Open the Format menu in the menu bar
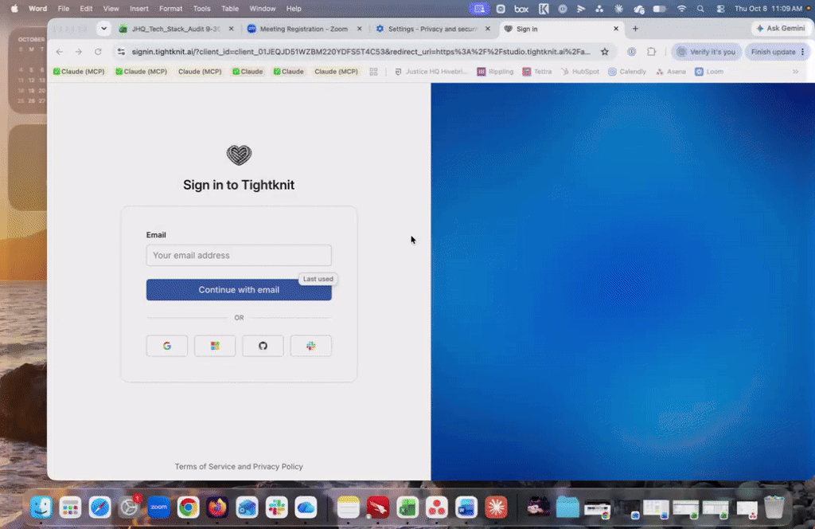The width and height of the screenshot is (815, 529). click(170, 9)
